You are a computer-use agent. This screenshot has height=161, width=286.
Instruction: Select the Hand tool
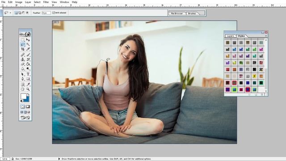pos(23,89)
